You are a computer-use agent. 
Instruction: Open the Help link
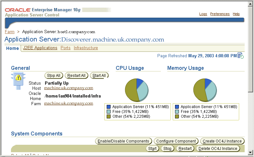236,14
